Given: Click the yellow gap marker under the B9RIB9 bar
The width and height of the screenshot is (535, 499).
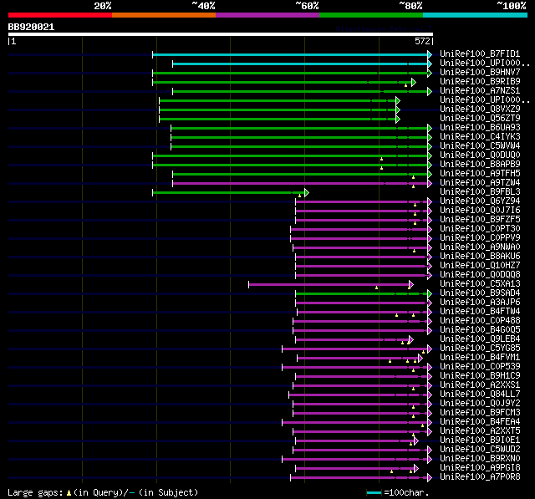Looking at the screenshot, I should [405, 85].
